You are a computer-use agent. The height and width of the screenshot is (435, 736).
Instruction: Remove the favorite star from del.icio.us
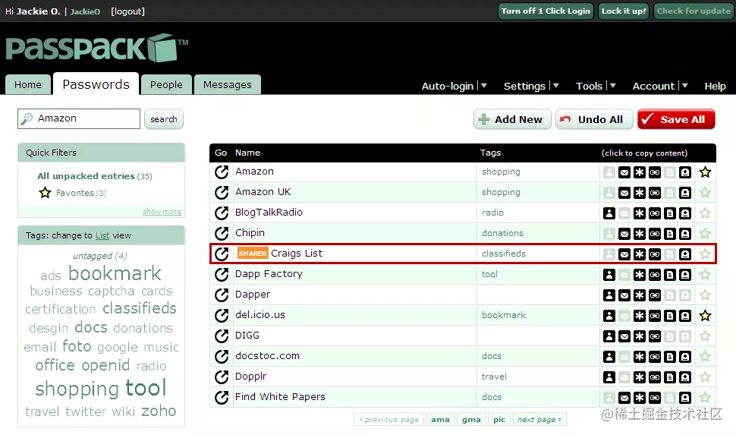click(705, 316)
